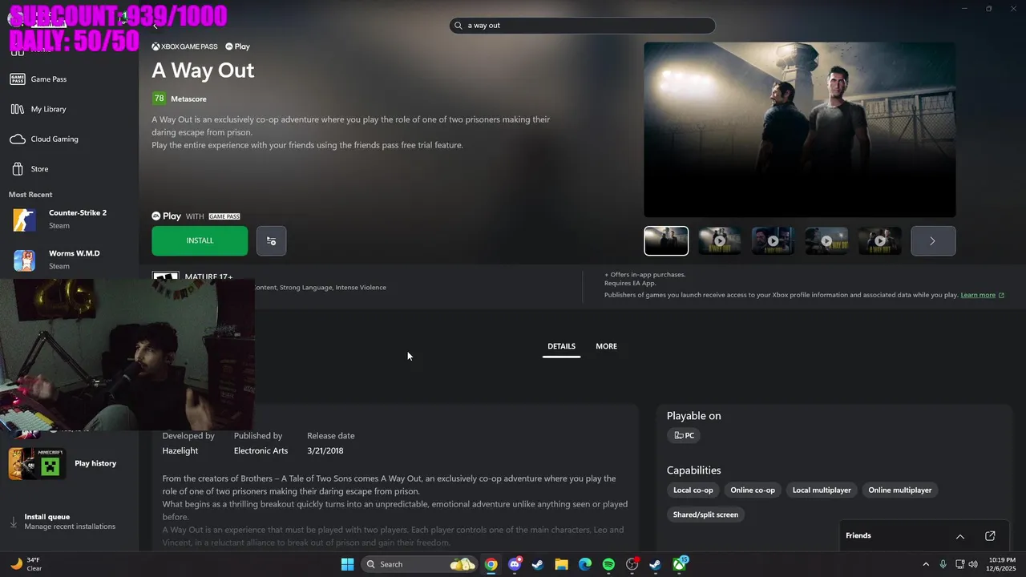Click the Store shopping bag icon
The image size is (1026, 577).
tap(18, 169)
